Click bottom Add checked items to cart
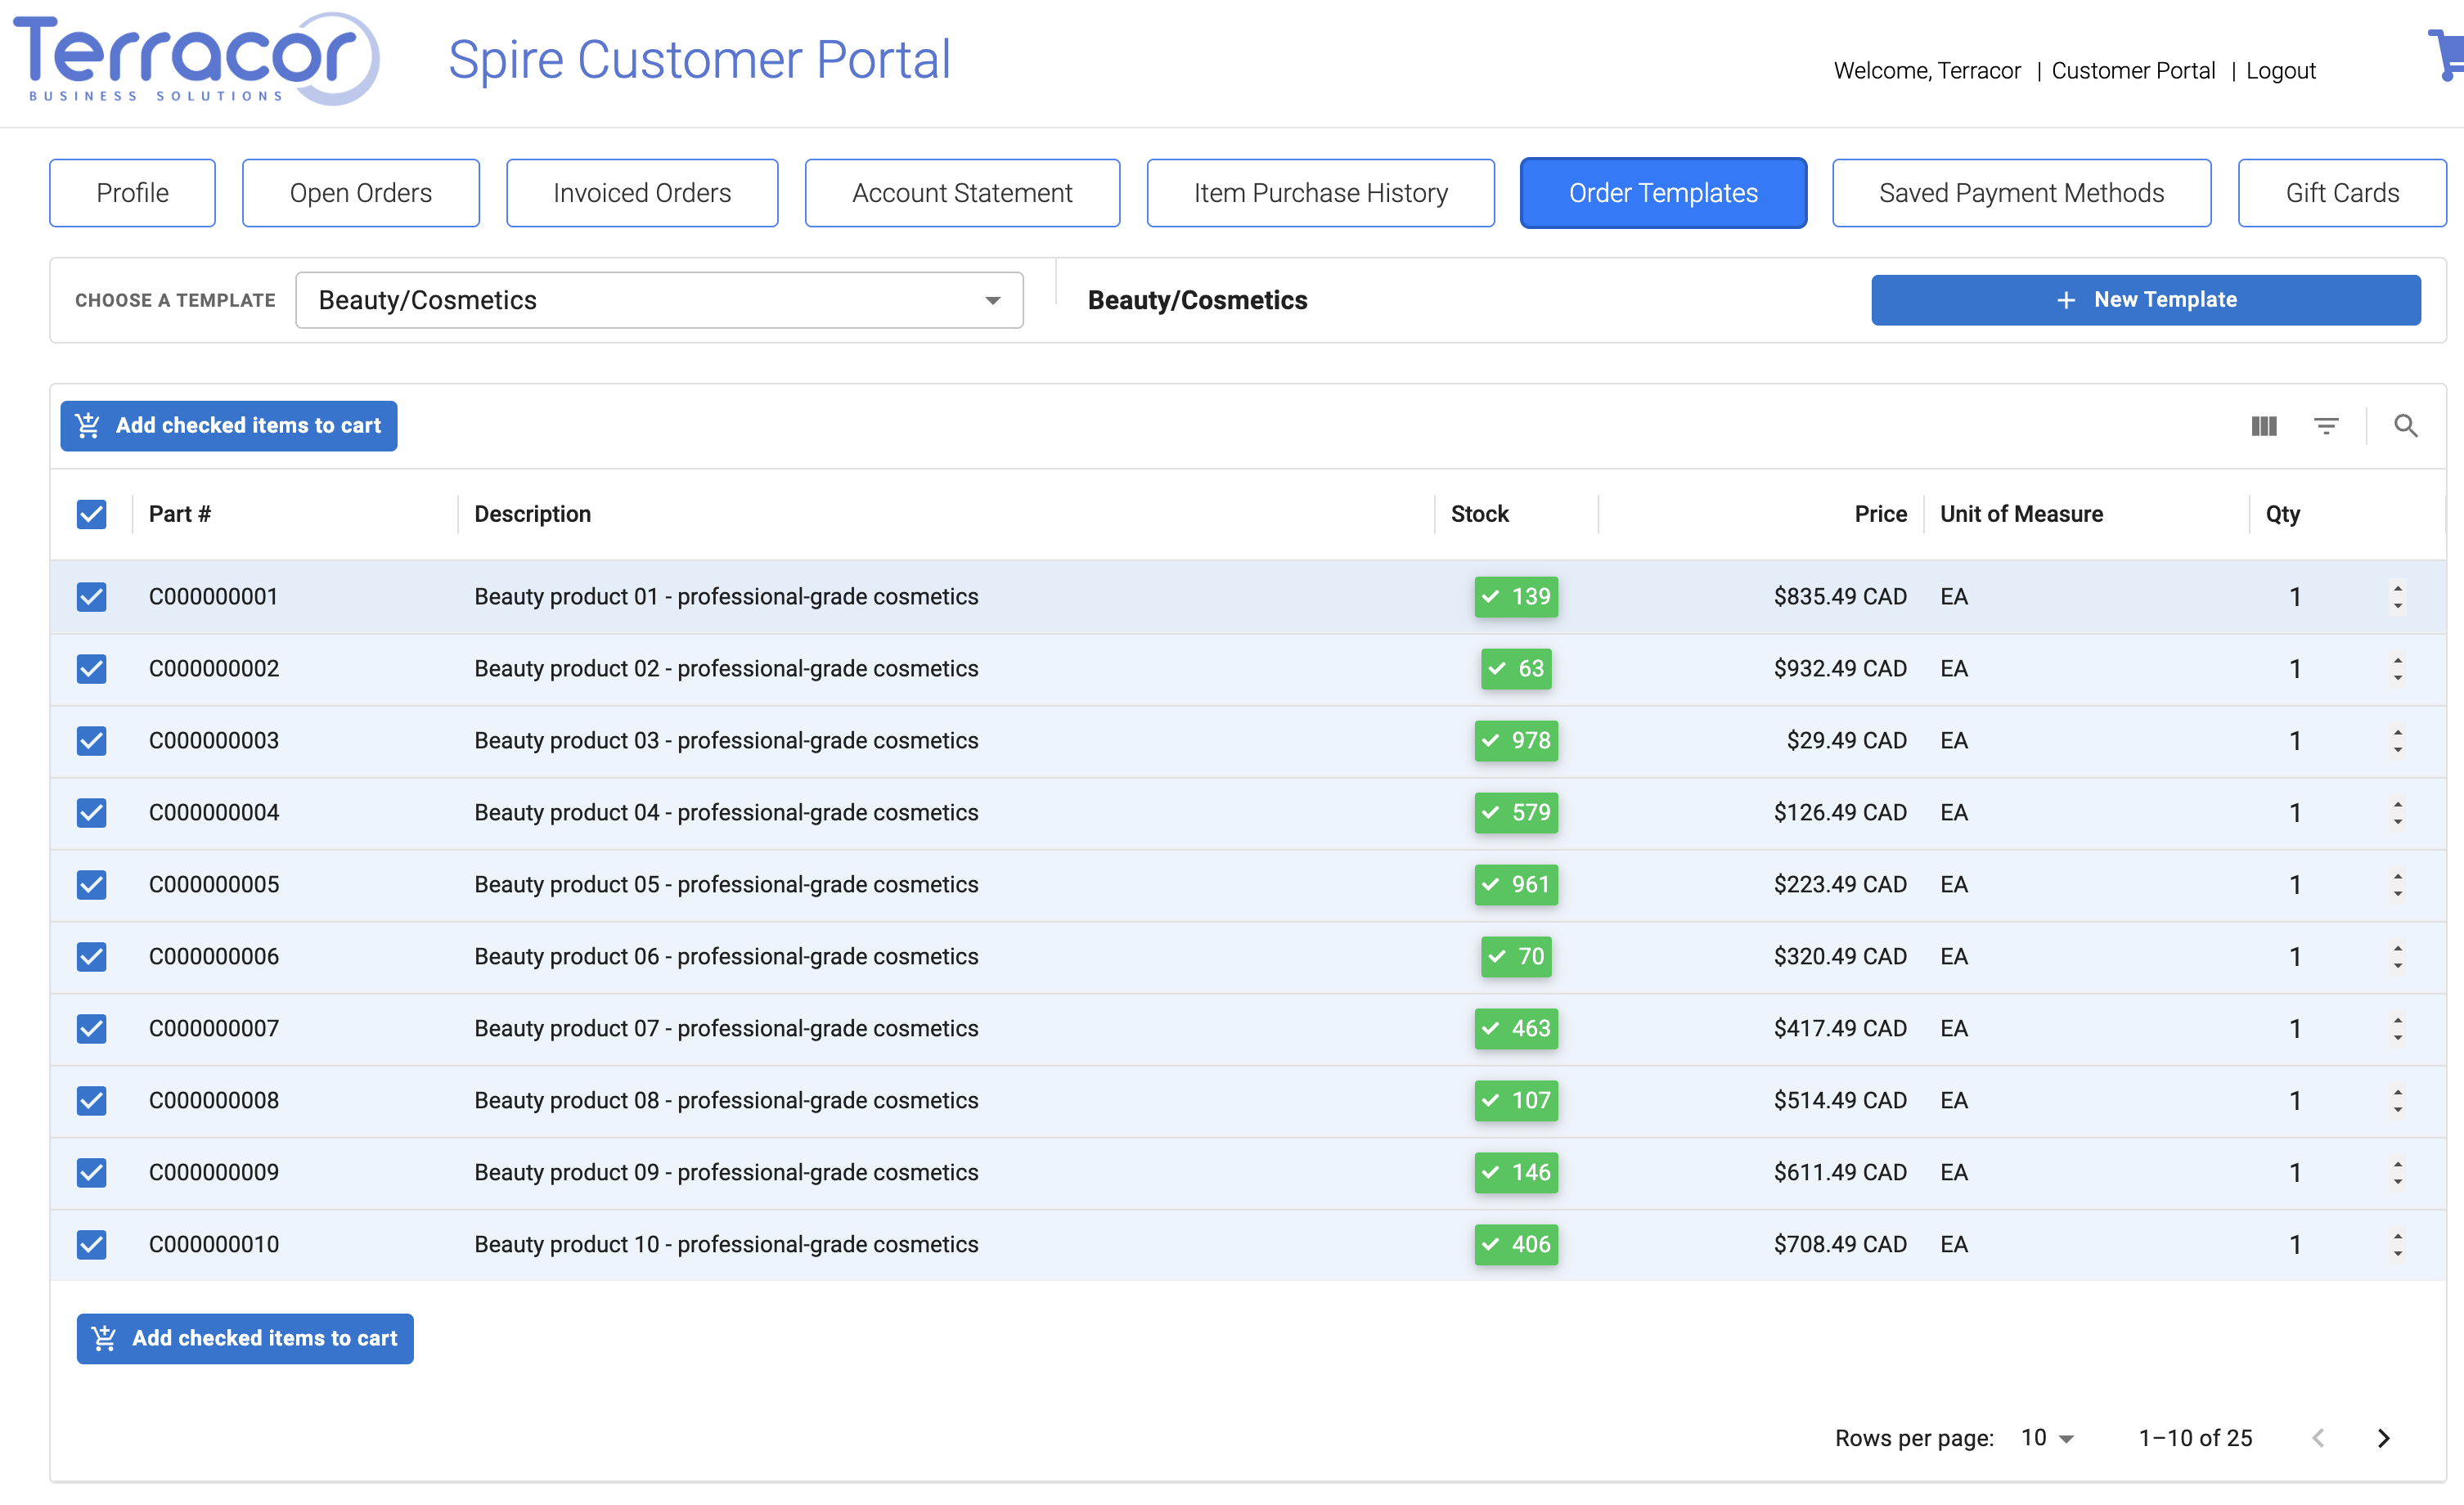This screenshot has height=1505, width=2464. (x=245, y=1339)
